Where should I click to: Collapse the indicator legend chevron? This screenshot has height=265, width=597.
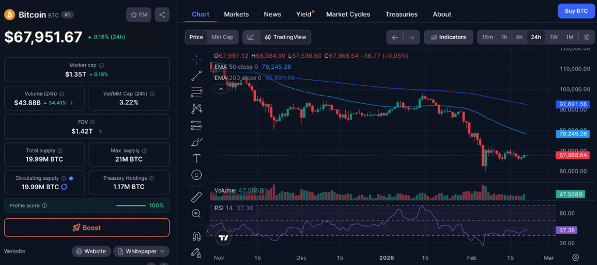221,89
